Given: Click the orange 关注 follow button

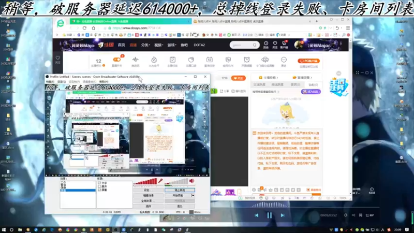Looking at the screenshot, I should 239,78.
